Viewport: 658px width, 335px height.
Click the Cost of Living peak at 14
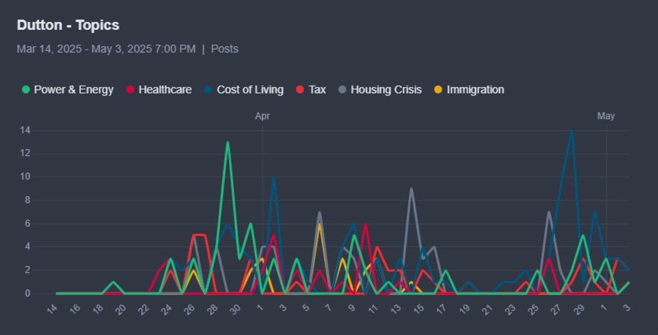click(572, 131)
